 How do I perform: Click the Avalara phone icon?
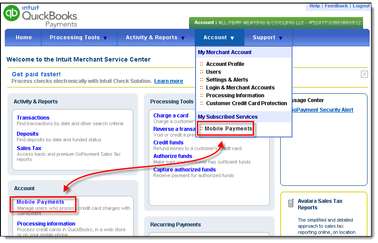coord(291,203)
